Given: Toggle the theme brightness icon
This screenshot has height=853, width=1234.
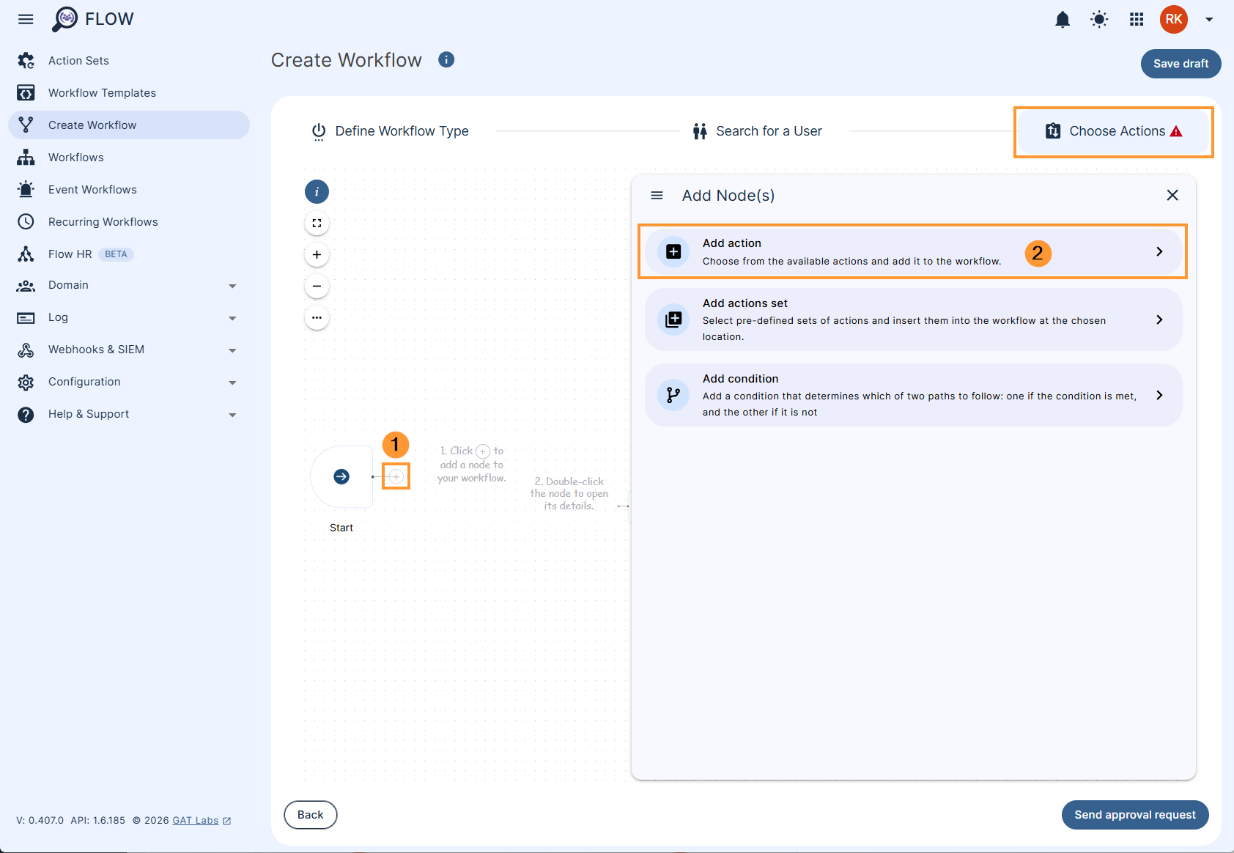Looking at the screenshot, I should click(x=1099, y=20).
